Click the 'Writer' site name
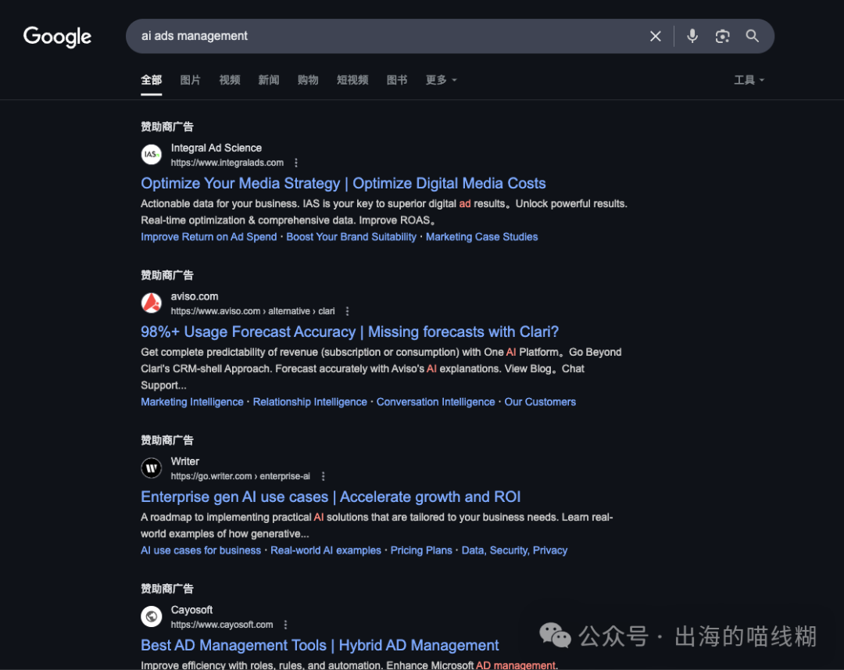844x670 pixels. click(185, 461)
